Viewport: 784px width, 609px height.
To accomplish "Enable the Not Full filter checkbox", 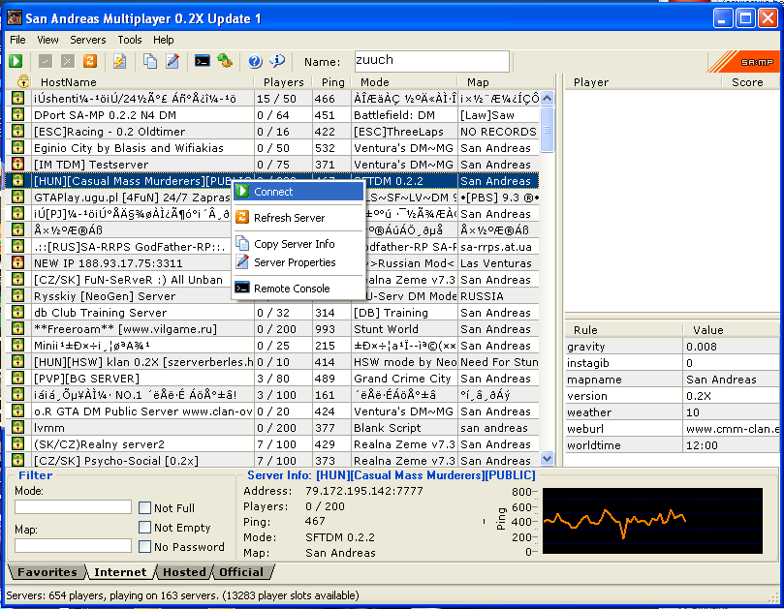I will [x=145, y=508].
